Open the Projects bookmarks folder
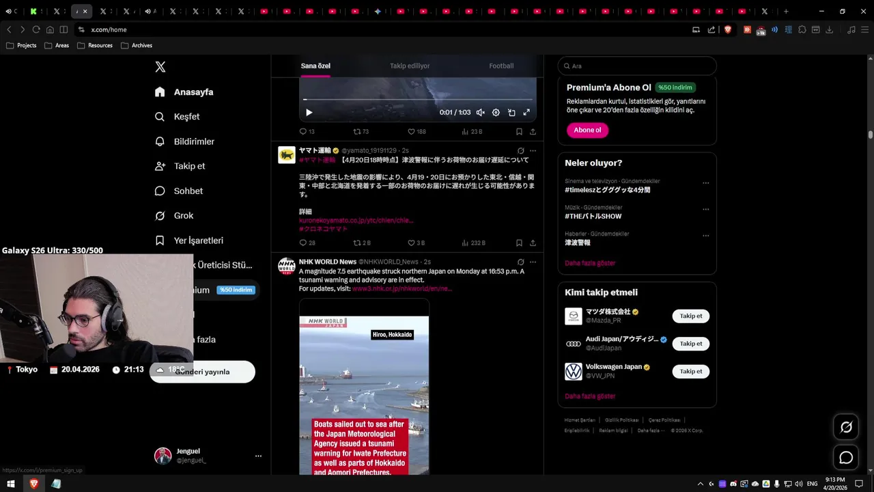Viewport: 874px width, 492px height. point(21,45)
